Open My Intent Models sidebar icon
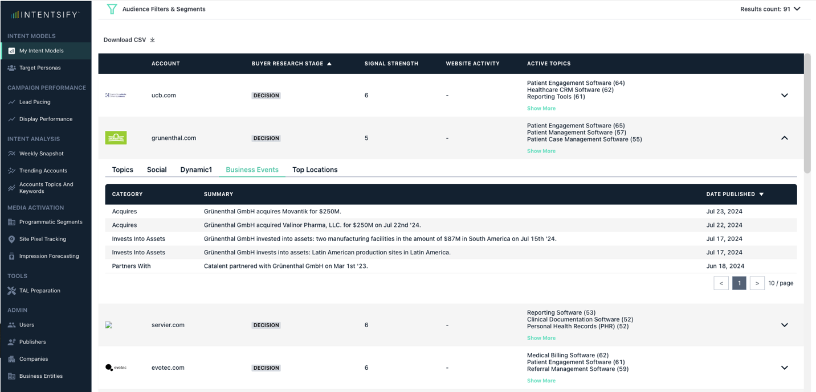Image resolution: width=816 pixels, height=392 pixels. [x=11, y=51]
